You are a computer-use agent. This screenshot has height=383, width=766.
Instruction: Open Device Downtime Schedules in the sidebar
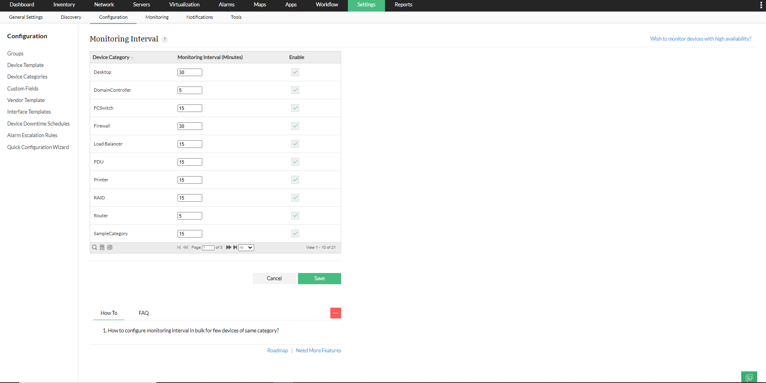pos(38,124)
